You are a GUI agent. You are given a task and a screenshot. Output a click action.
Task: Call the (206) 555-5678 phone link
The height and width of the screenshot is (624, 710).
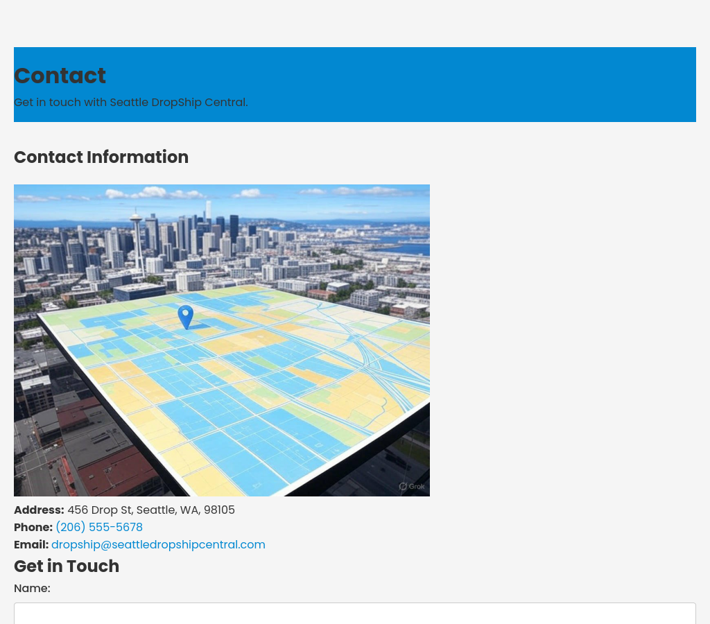coord(99,527)
